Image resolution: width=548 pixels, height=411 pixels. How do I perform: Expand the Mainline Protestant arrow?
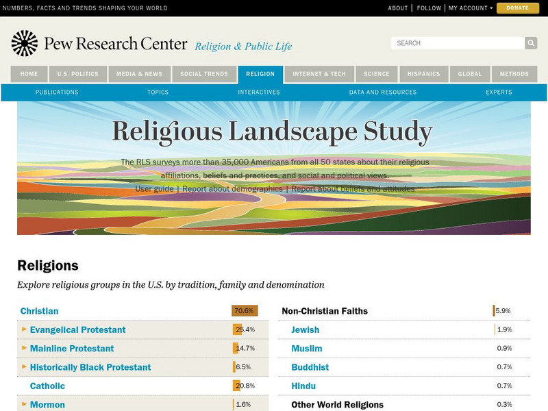25,348
